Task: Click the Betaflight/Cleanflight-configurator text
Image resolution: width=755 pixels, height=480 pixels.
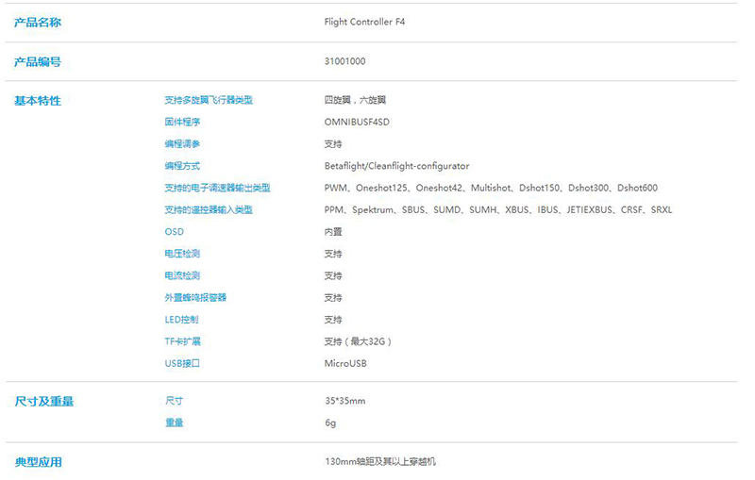Action: point(396,166)
